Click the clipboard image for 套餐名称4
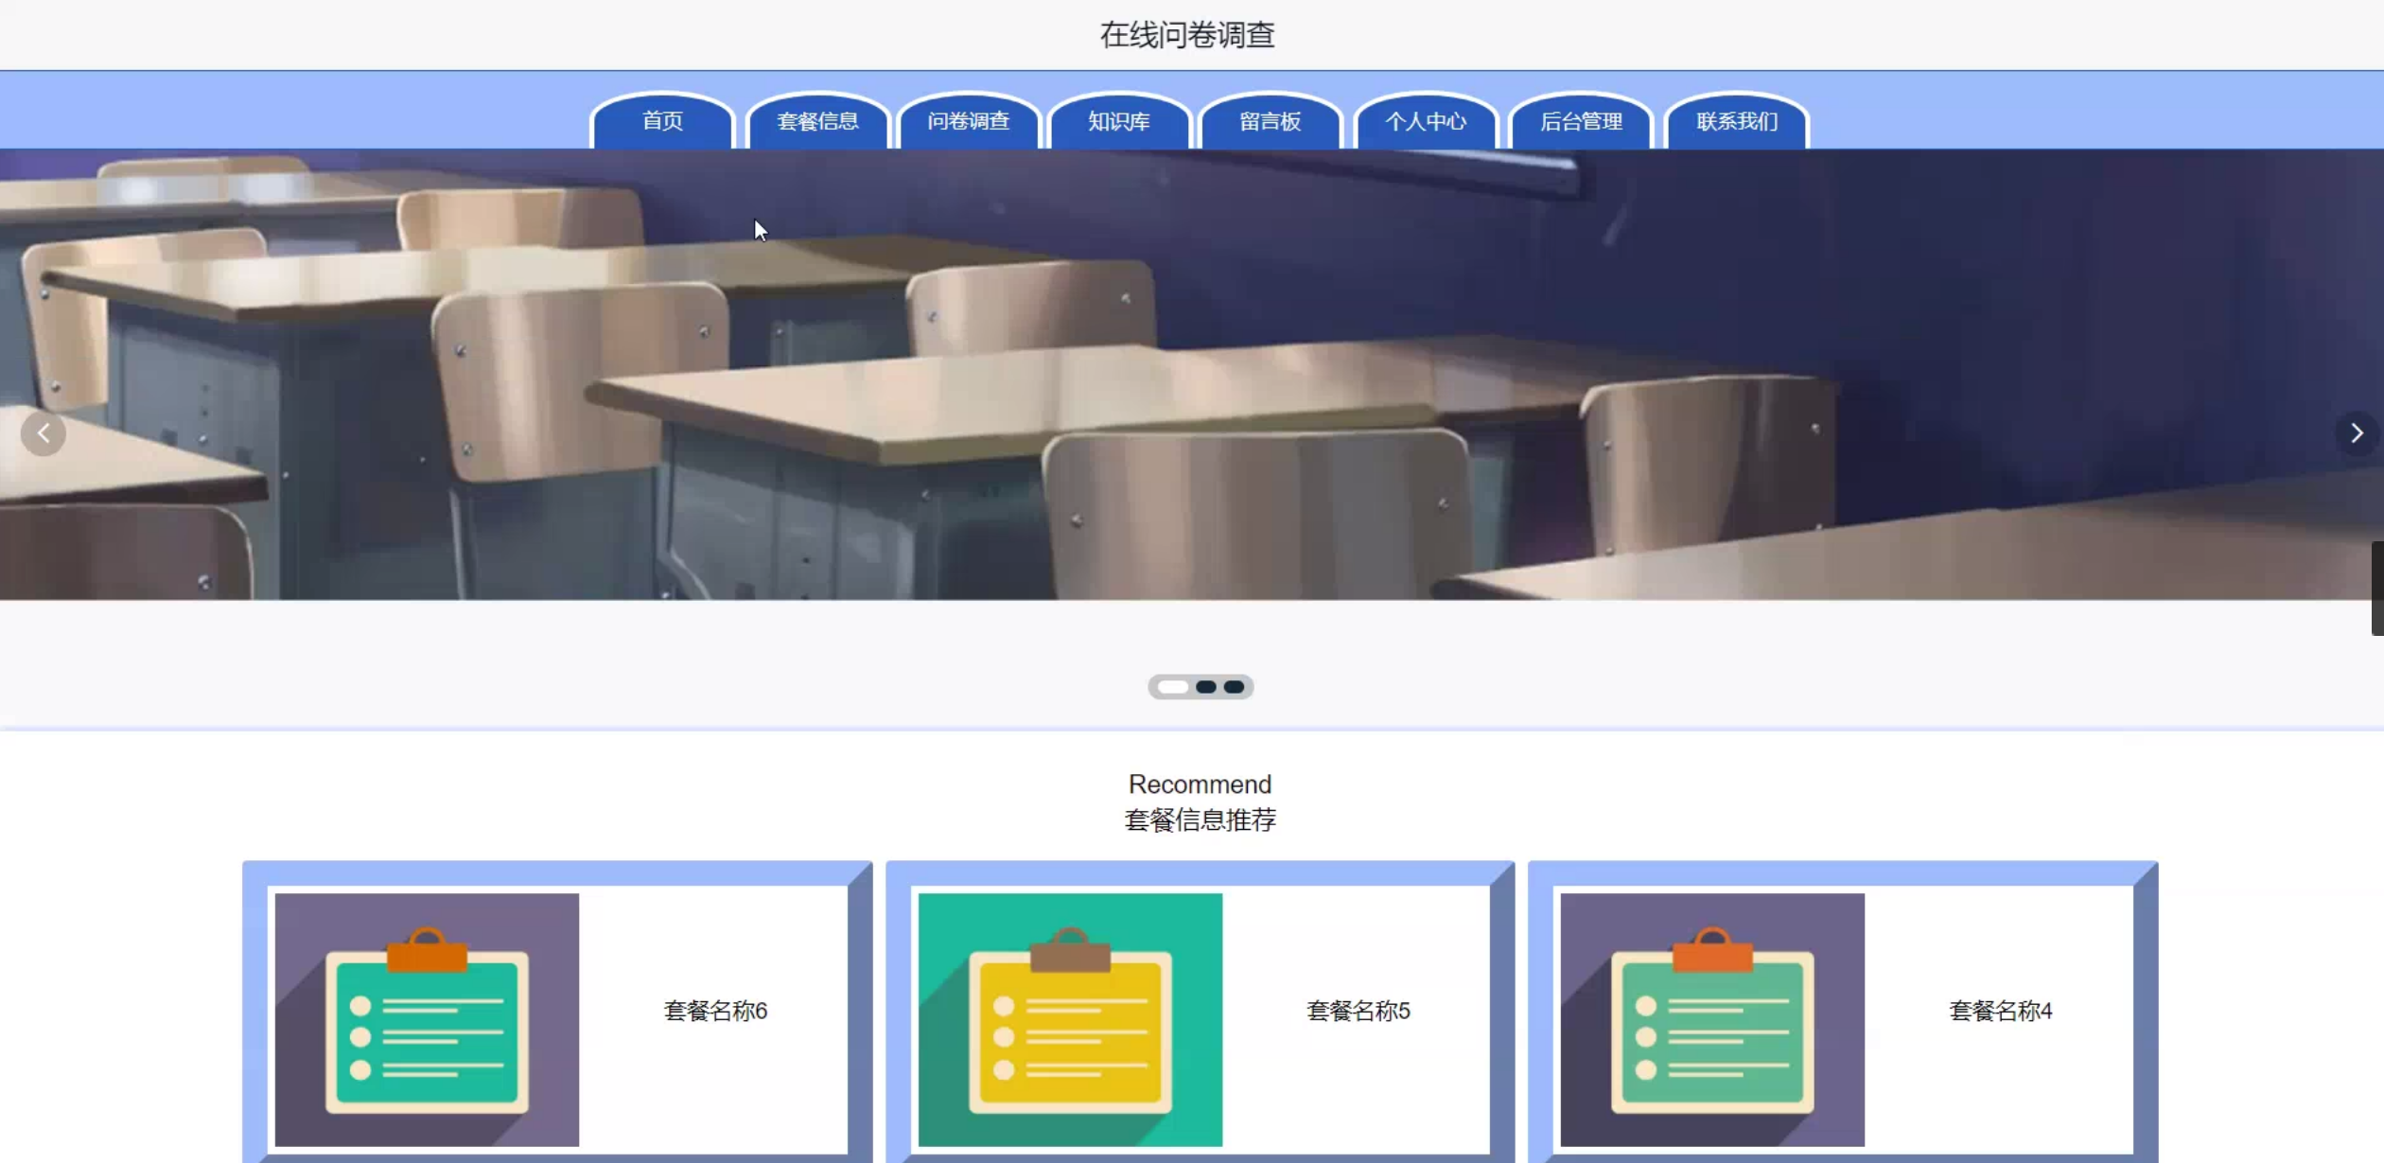Screen dimensions: 2384x1163 (1712, 1019)
